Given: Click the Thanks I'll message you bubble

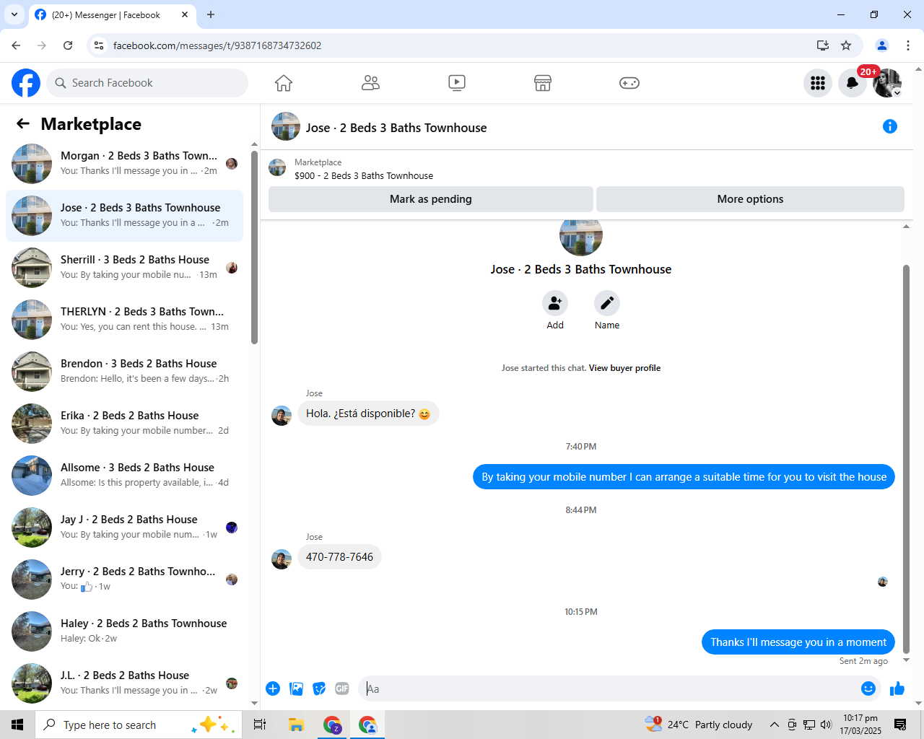Looking at the screenshot, I should [798, 642].
